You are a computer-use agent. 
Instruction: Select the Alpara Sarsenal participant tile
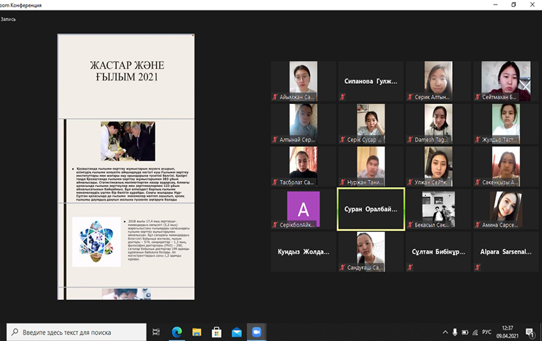(506, 251)
